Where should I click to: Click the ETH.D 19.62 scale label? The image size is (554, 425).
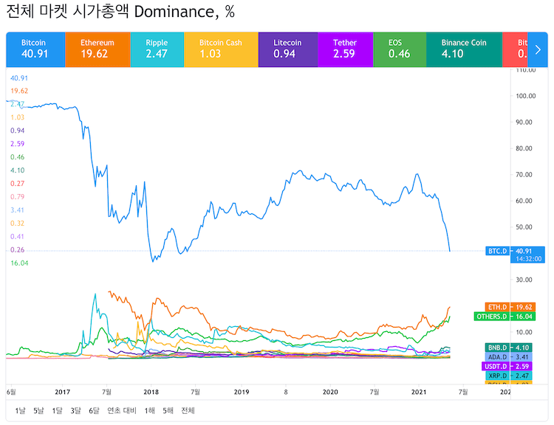510,307
